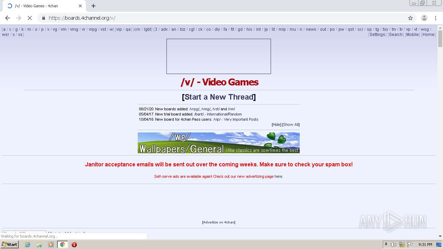Viewport: 443px width, 249px height.
Task: Show All announcements
Action: point(291,124)
